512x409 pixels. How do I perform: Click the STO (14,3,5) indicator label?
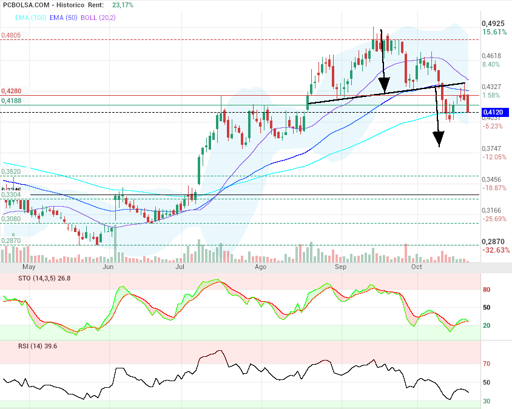coord(24,278)
